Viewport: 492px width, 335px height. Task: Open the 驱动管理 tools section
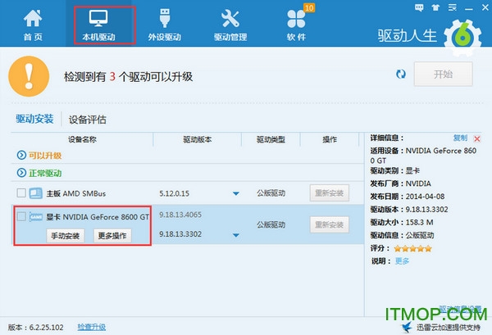click(230, 25)
